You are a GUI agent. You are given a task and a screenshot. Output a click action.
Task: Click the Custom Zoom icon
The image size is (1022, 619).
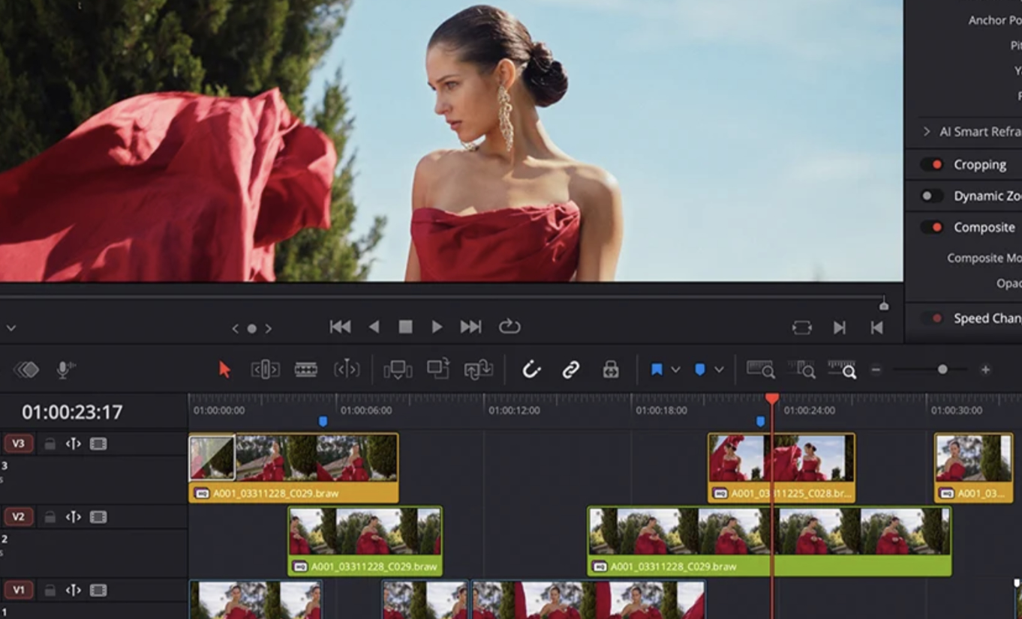coord(842,369)
